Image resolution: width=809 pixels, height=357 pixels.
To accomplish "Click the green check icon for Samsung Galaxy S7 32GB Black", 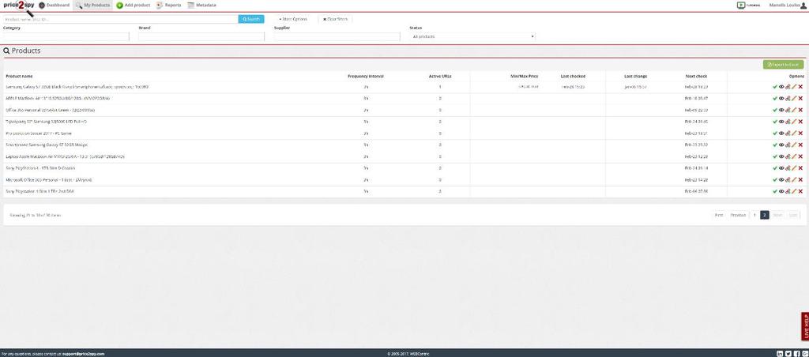I will [775, 87].
